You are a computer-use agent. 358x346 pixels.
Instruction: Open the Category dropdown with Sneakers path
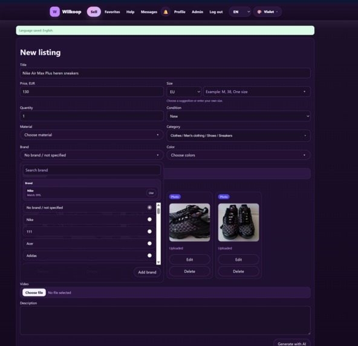click(x=238, y=136)
